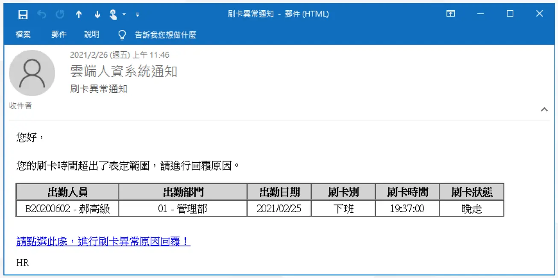Click the Redo icon in title bar
Image resolution: width=558 pixels, height=278 pixels.
tap(60, 14)
